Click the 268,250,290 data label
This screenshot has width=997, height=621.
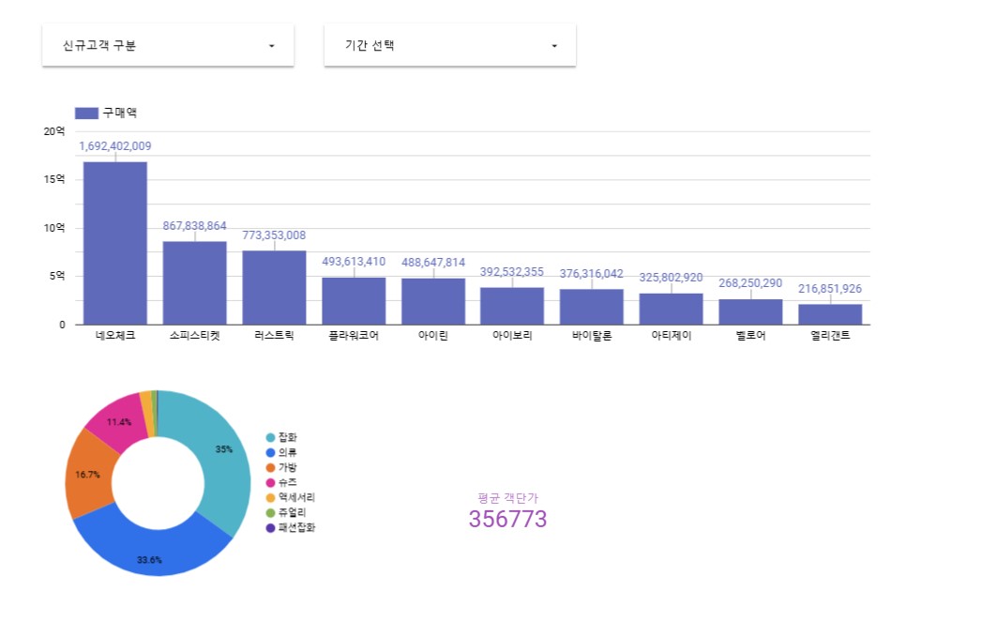(750, 283)
